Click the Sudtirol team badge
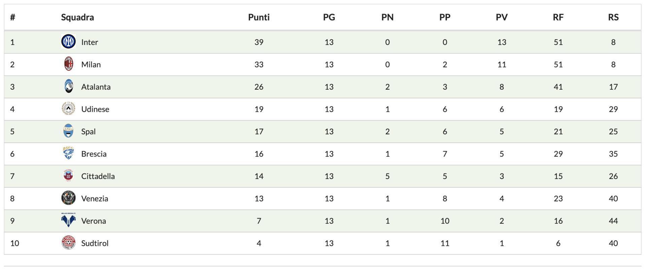Viewport: 646px width, 270px height. [68, 243]
